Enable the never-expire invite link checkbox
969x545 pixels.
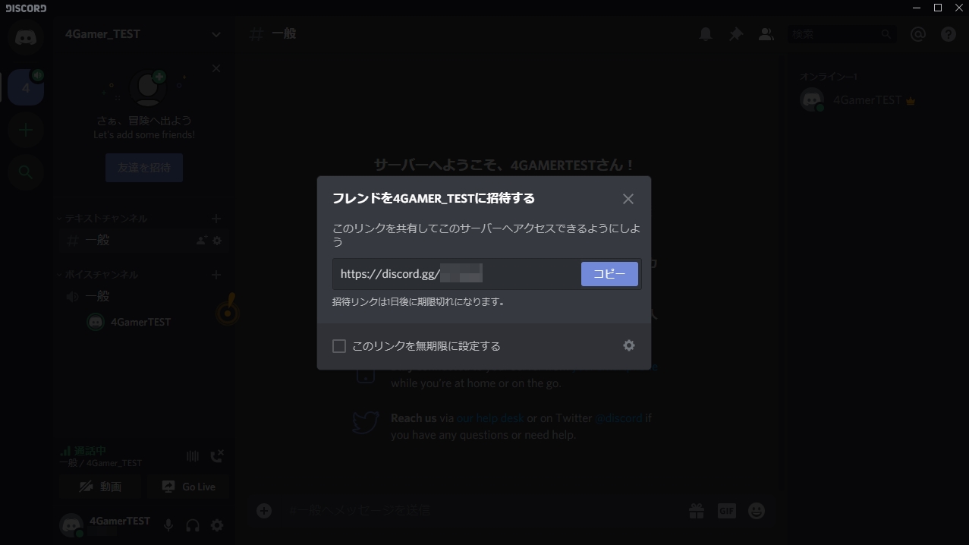coord(339,346)
